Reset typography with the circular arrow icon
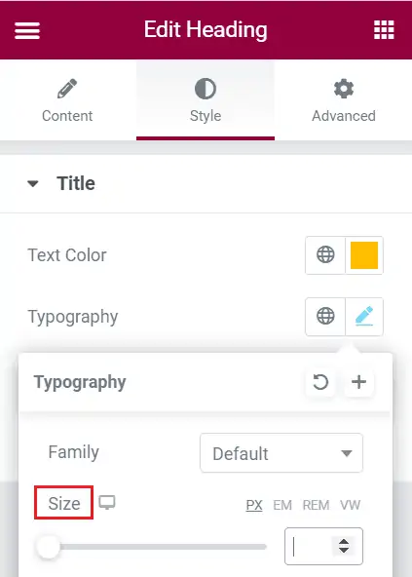The width and height of the screenshot is (412, 577). click(320, 382)
